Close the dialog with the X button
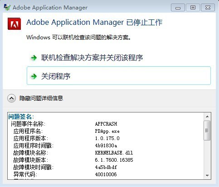 click(208, 8)
